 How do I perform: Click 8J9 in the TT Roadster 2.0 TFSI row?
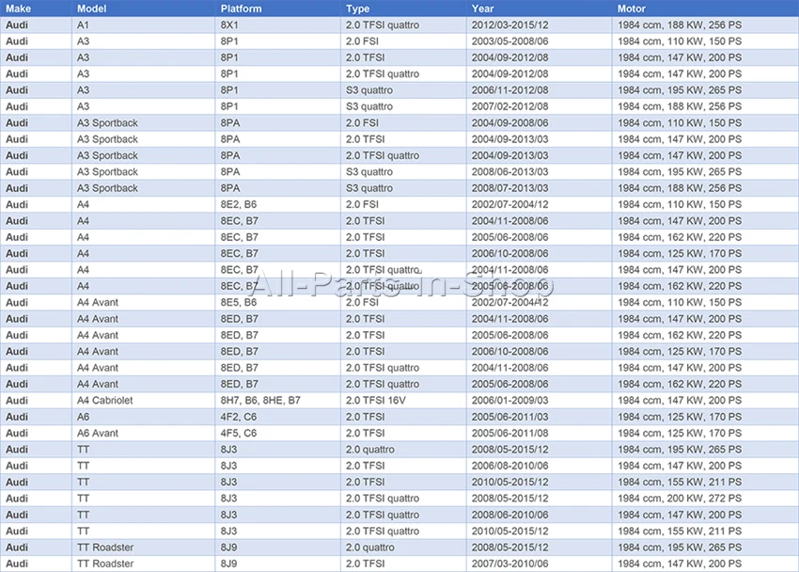228,564
